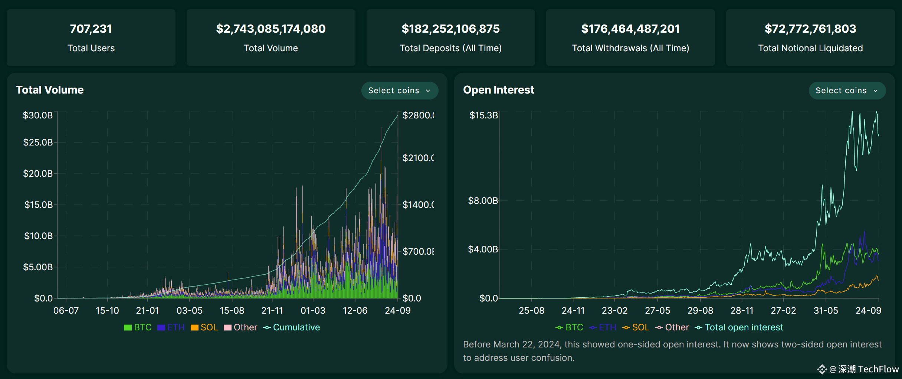Click Total Deposits (All Time) card
902x379 pixels.
450,38
